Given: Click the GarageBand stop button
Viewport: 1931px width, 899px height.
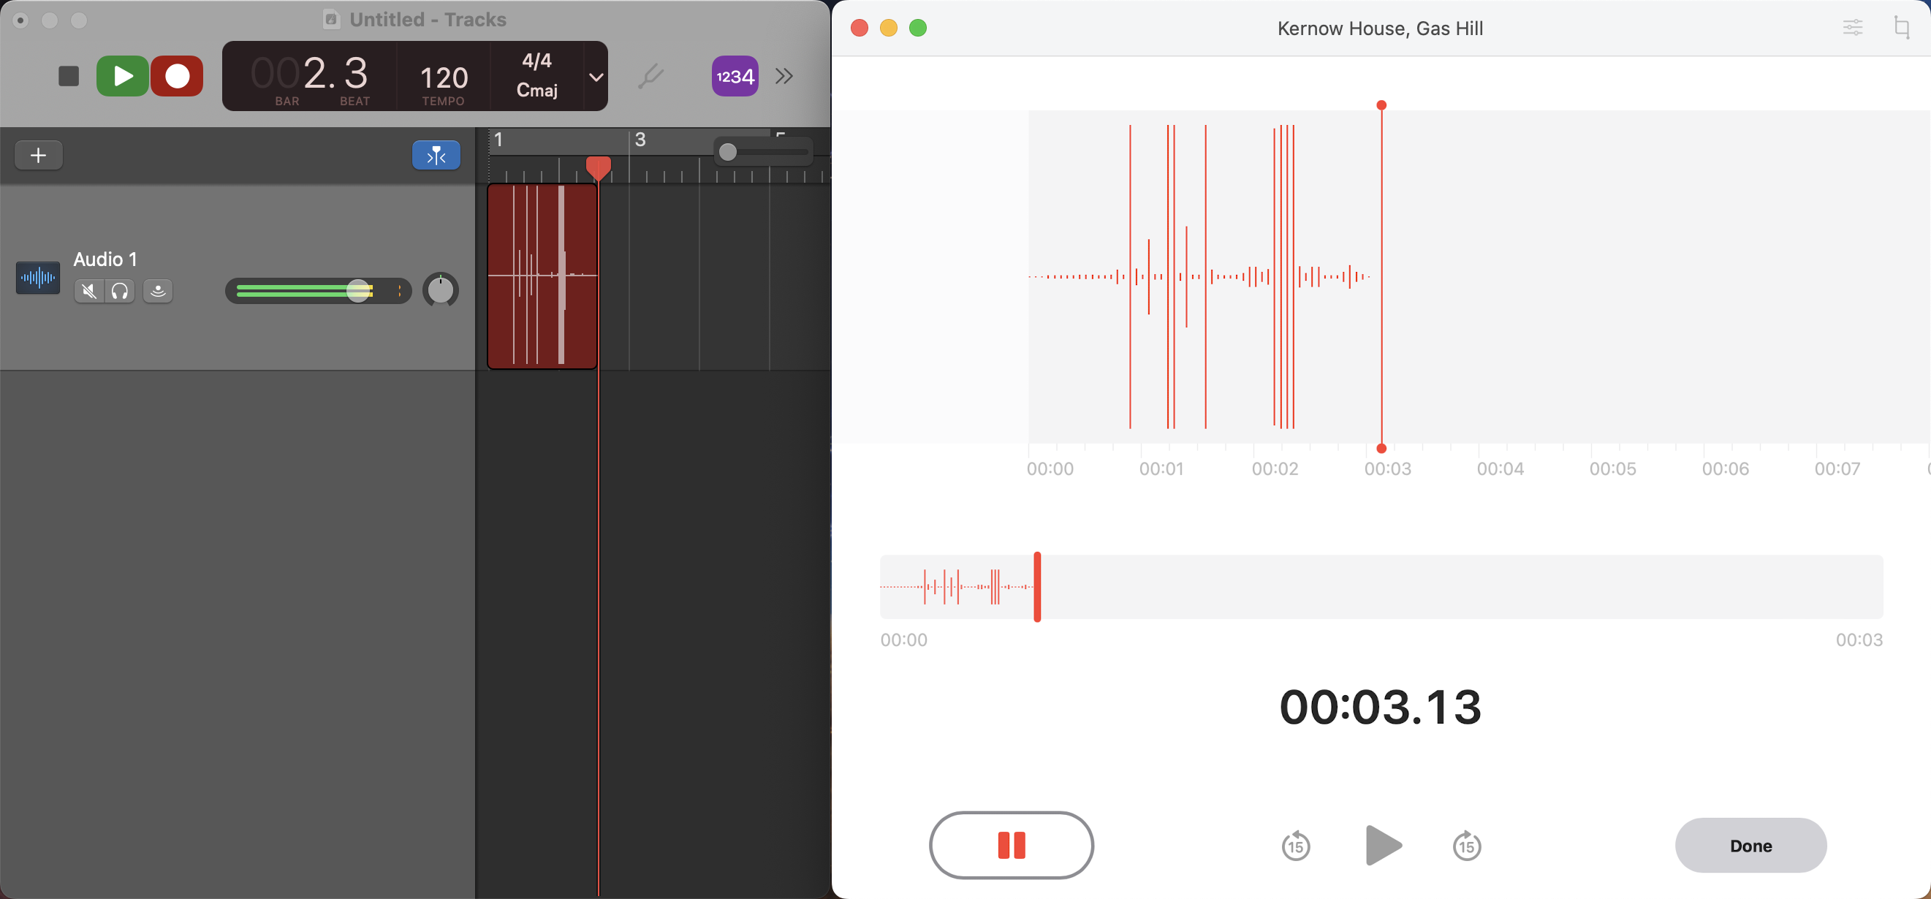Looking at the screenshot, I should tap(68, 76).
